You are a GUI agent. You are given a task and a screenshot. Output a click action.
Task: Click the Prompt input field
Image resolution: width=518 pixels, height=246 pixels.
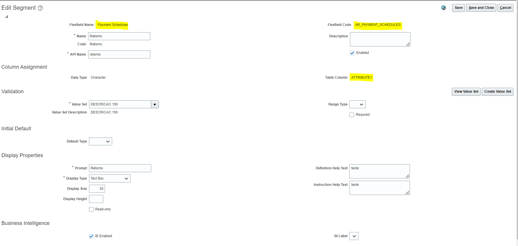click(x=120, y=168)
